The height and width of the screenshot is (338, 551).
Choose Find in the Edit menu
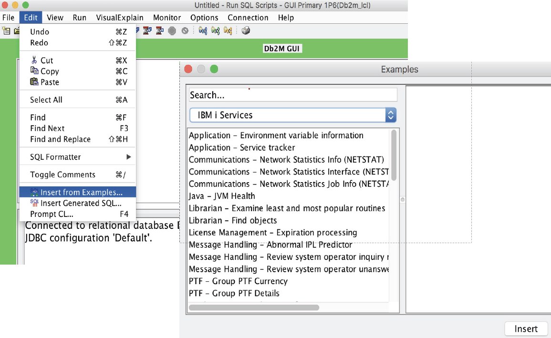pos(78,117)
